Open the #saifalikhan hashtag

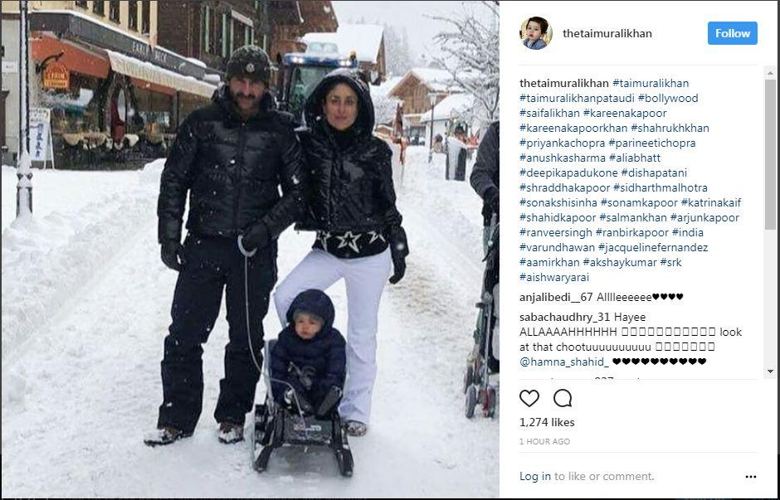[x=549, y=113]
